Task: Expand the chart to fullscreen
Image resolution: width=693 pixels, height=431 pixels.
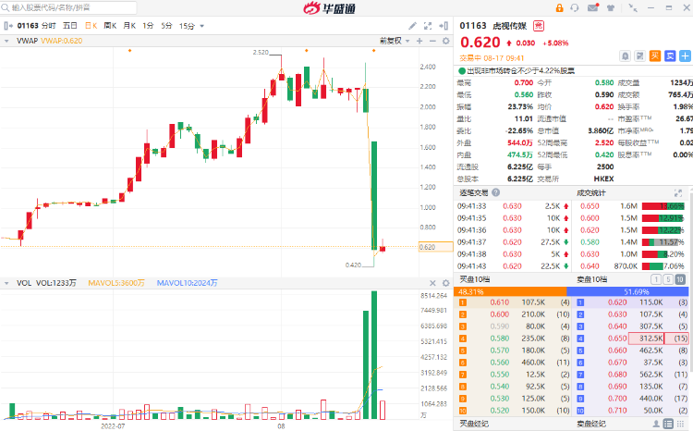Action: (x=428, y=26)
